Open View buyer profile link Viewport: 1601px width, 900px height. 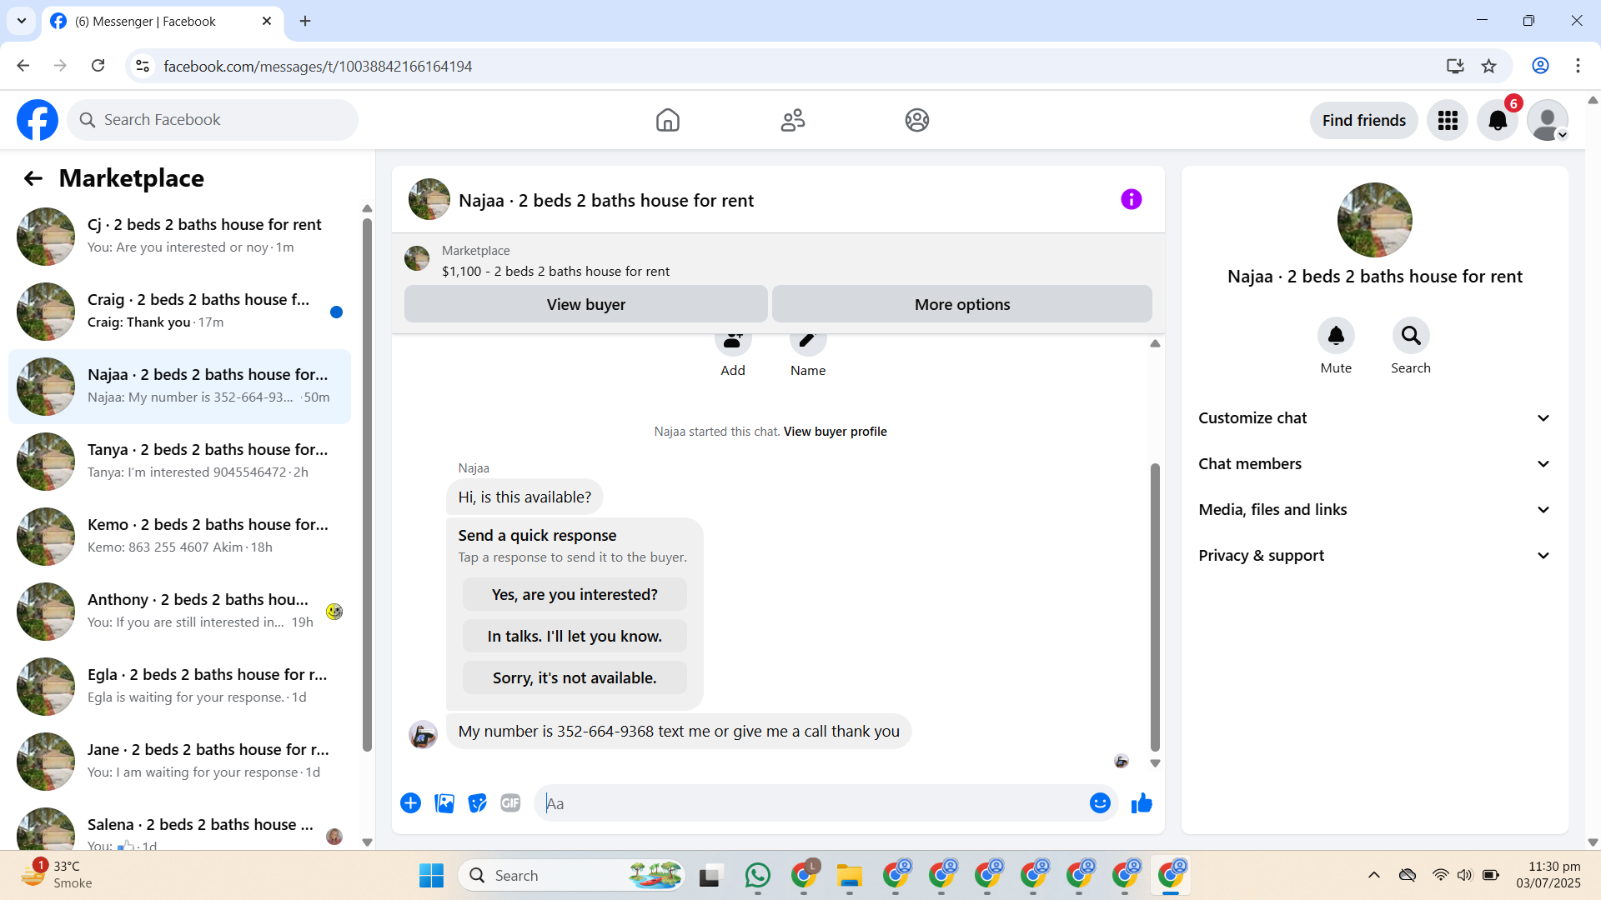coord(835,432)
